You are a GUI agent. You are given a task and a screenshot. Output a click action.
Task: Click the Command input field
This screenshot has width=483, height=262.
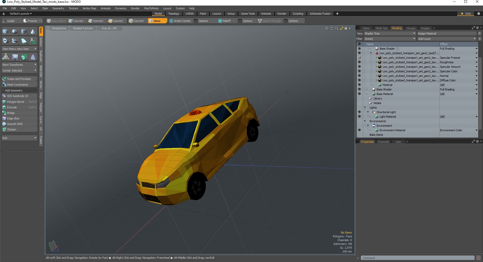click(x=418, y=258)
